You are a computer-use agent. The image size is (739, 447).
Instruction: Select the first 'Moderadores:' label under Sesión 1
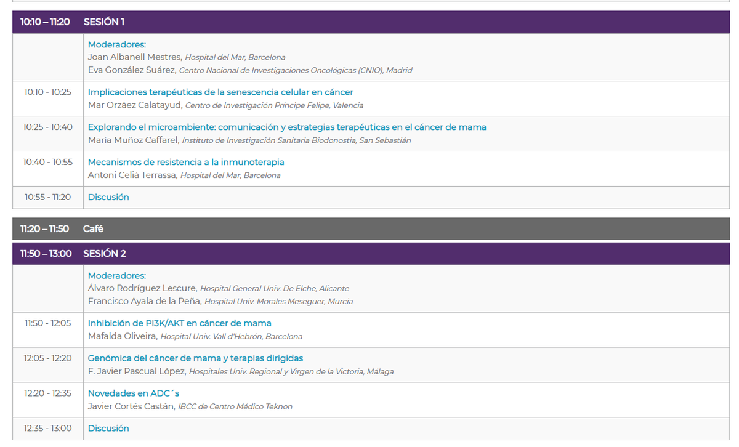pos(117,44)
